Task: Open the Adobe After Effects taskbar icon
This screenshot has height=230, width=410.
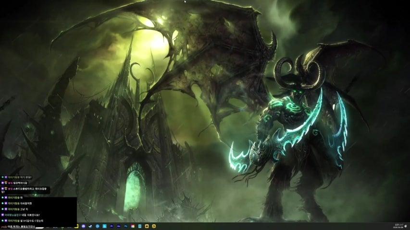Action: pos(118,226)
